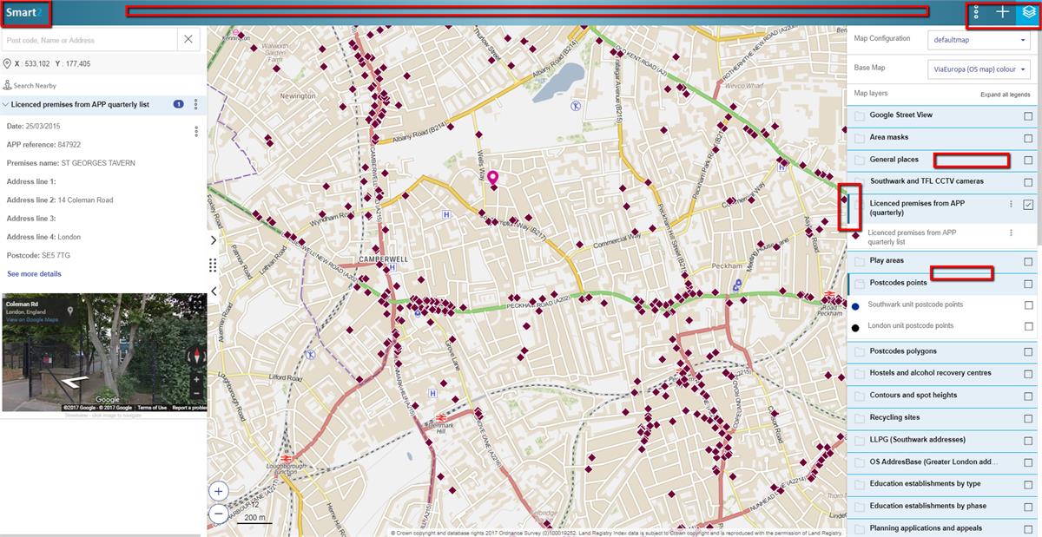Screen dimensions: 1042x537
Task: Zoom in using the map plus button
Action: [218, 491]
